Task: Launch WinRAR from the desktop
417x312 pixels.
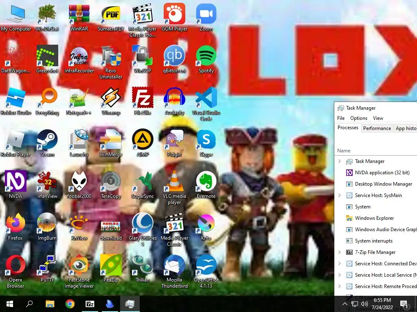Action: pos(79,17)
